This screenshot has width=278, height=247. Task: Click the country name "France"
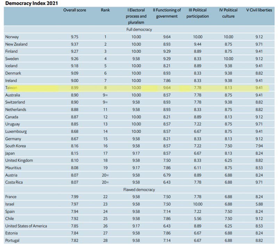tap(11, 197)
